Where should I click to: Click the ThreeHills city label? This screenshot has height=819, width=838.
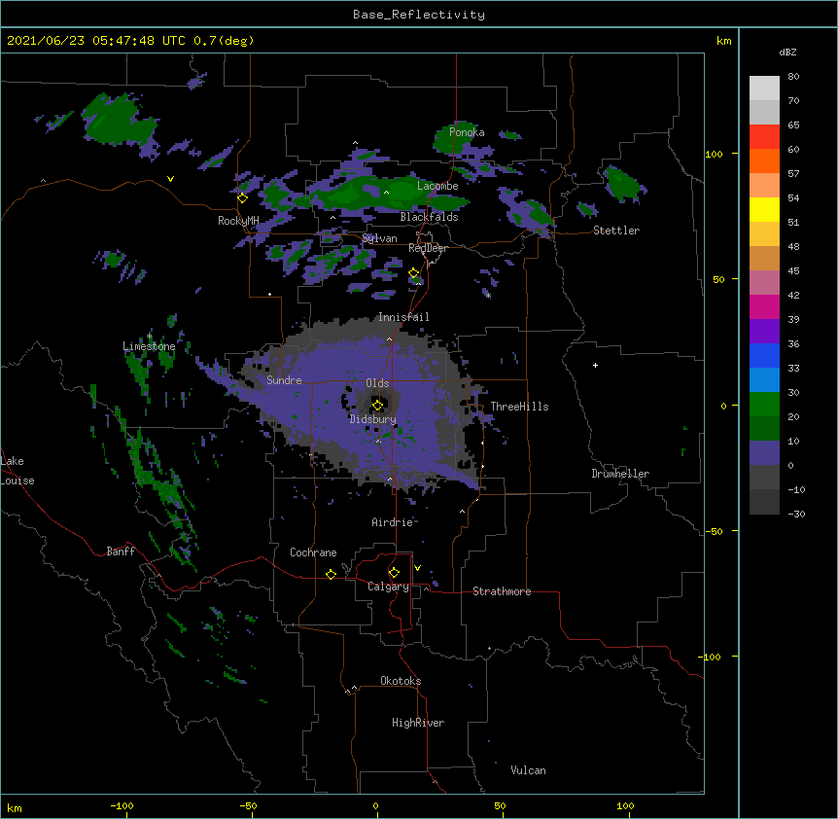coord(519,407)
